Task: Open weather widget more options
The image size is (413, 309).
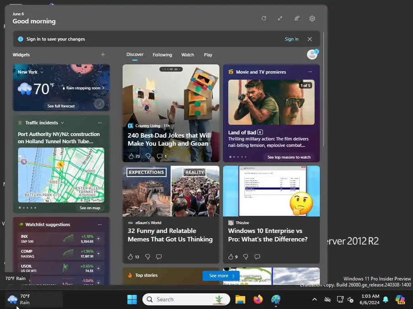Action: click(100, 72)
